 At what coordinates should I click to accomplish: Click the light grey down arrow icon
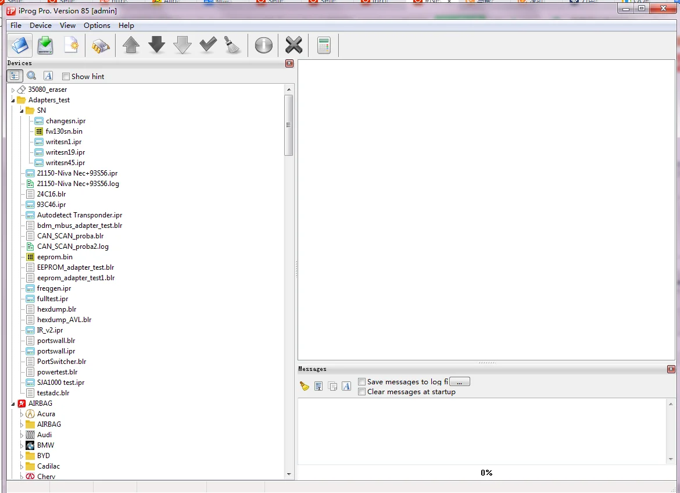click(x=182, y=45)
